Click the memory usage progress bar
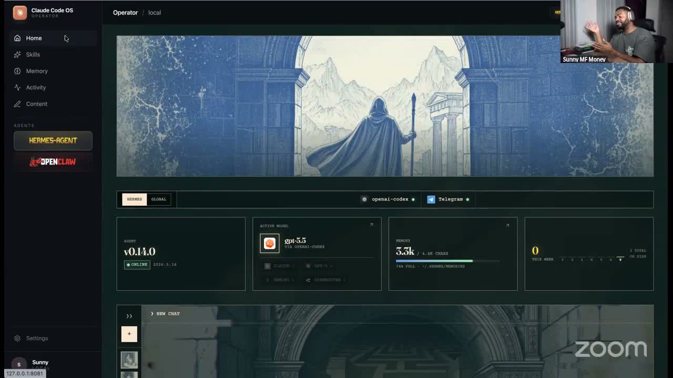The width and height of the screenshot is (673, 378). click(447, 261)
